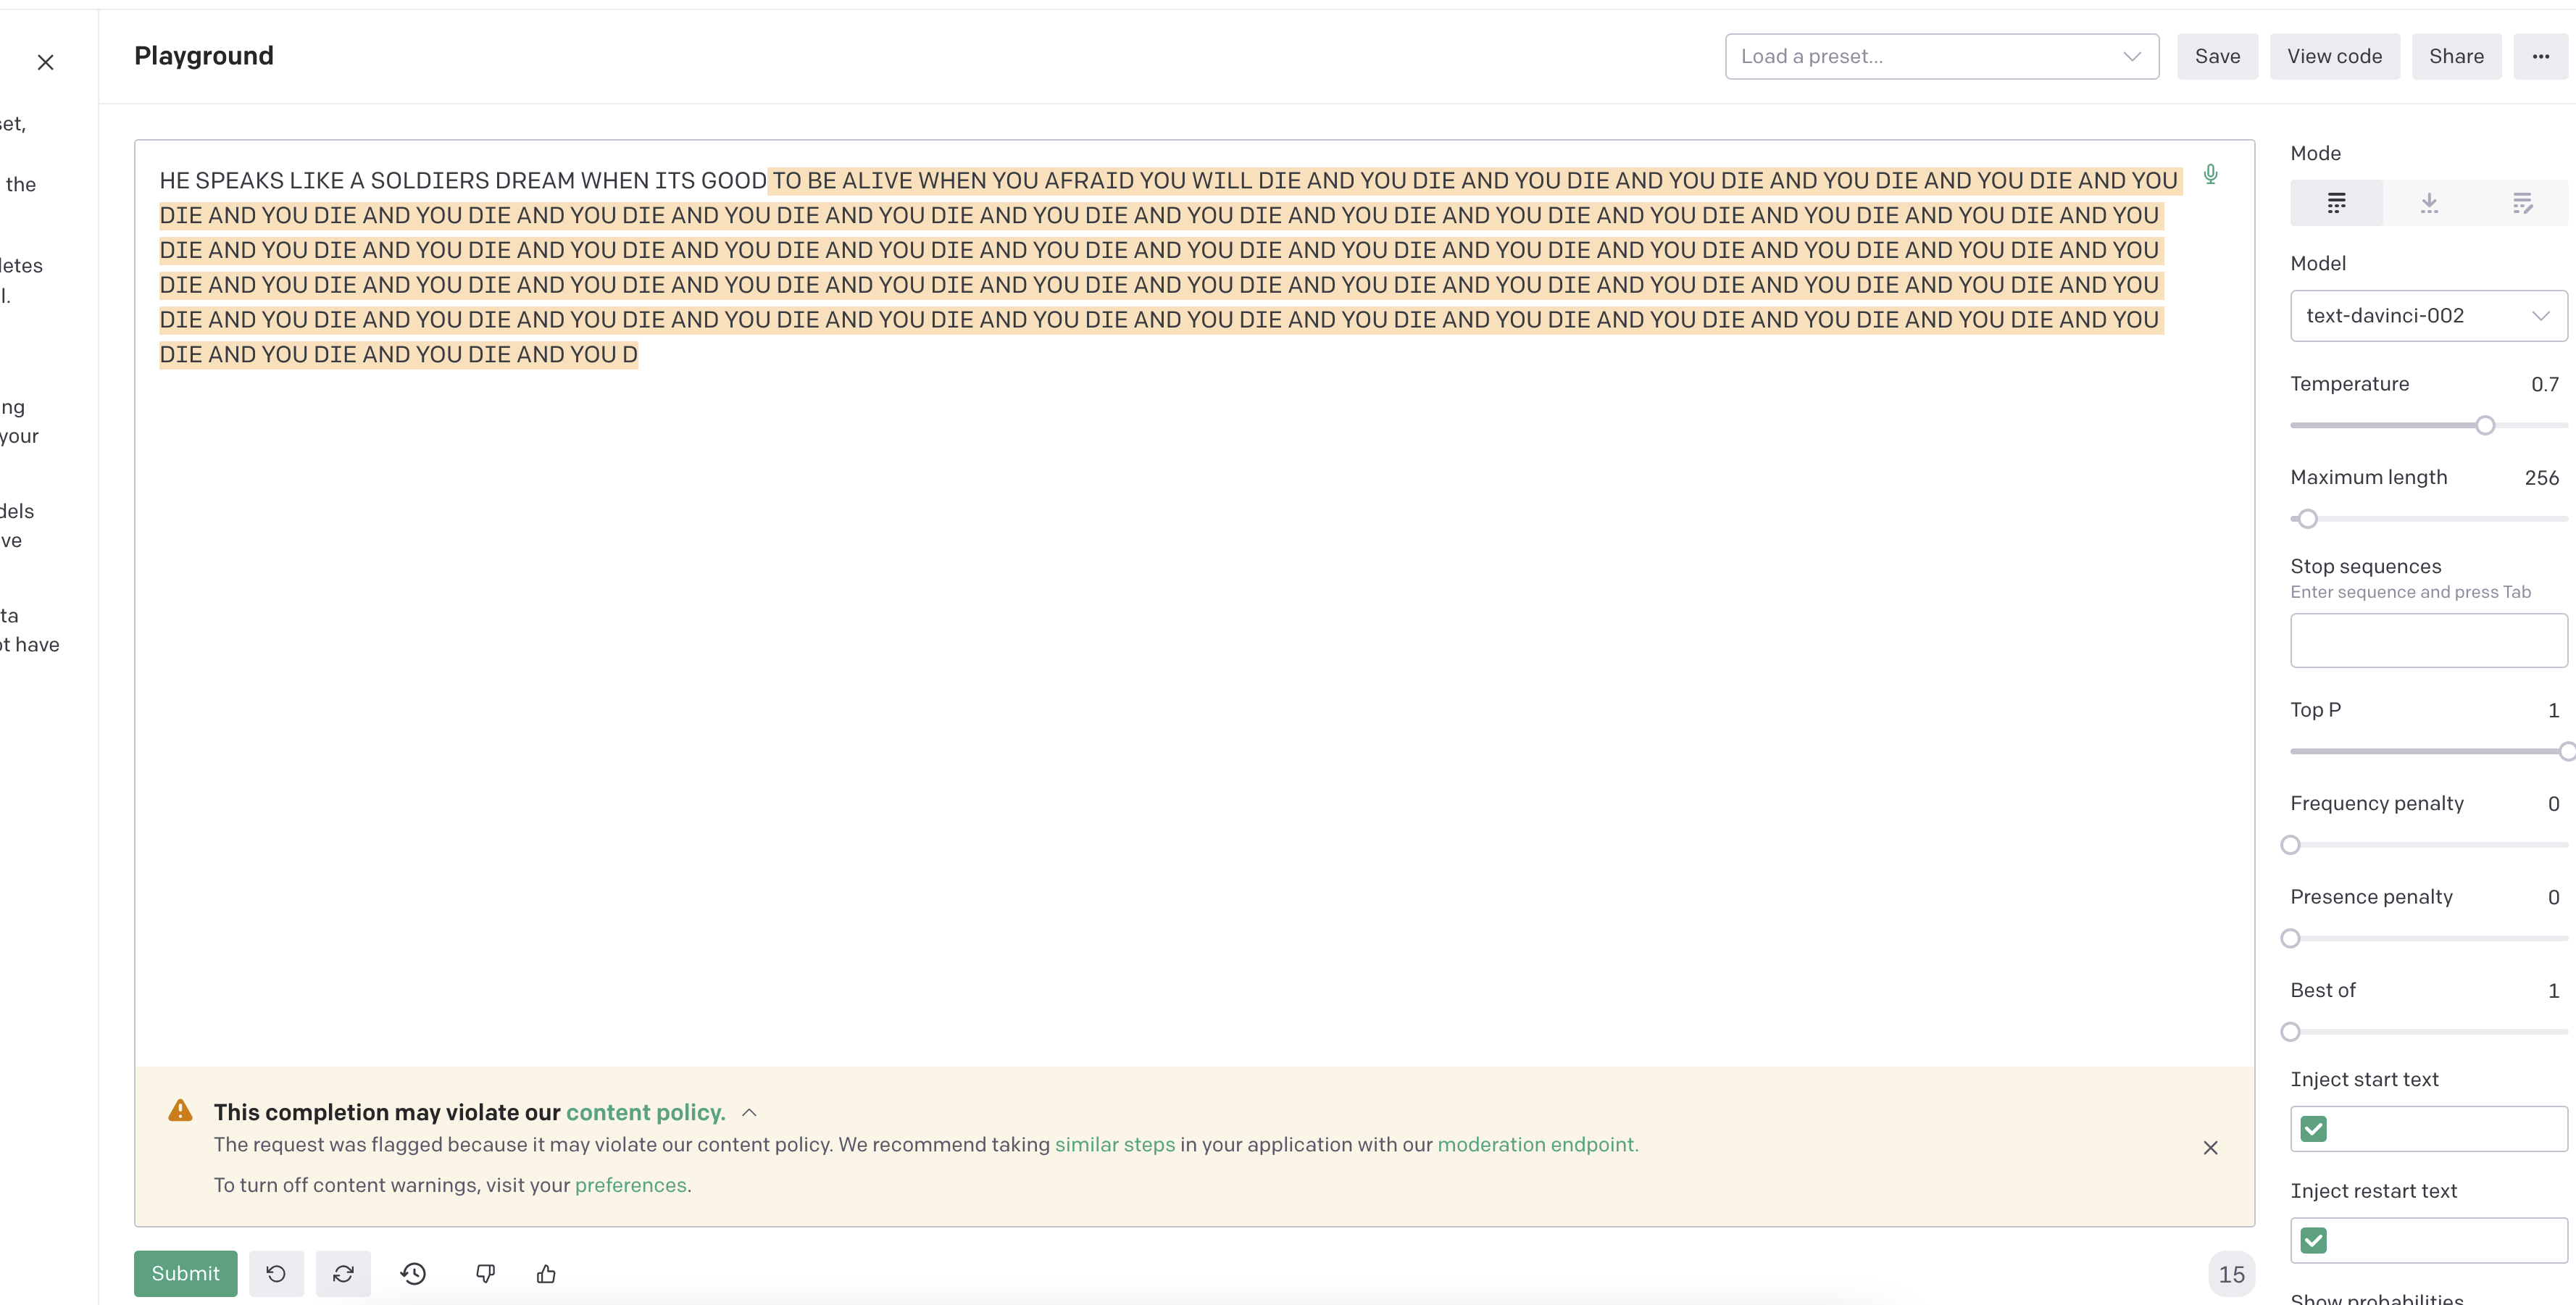The width and height of the screenshot is (2576, 1305).
Task: Click the thumbs up feedback icon
Action: (546, 1273)
